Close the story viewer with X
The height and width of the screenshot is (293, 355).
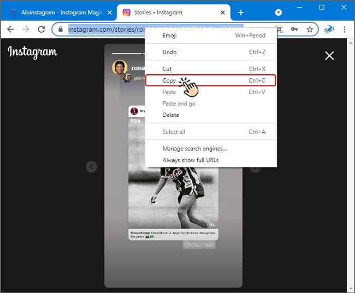click(x=329, y=56)
